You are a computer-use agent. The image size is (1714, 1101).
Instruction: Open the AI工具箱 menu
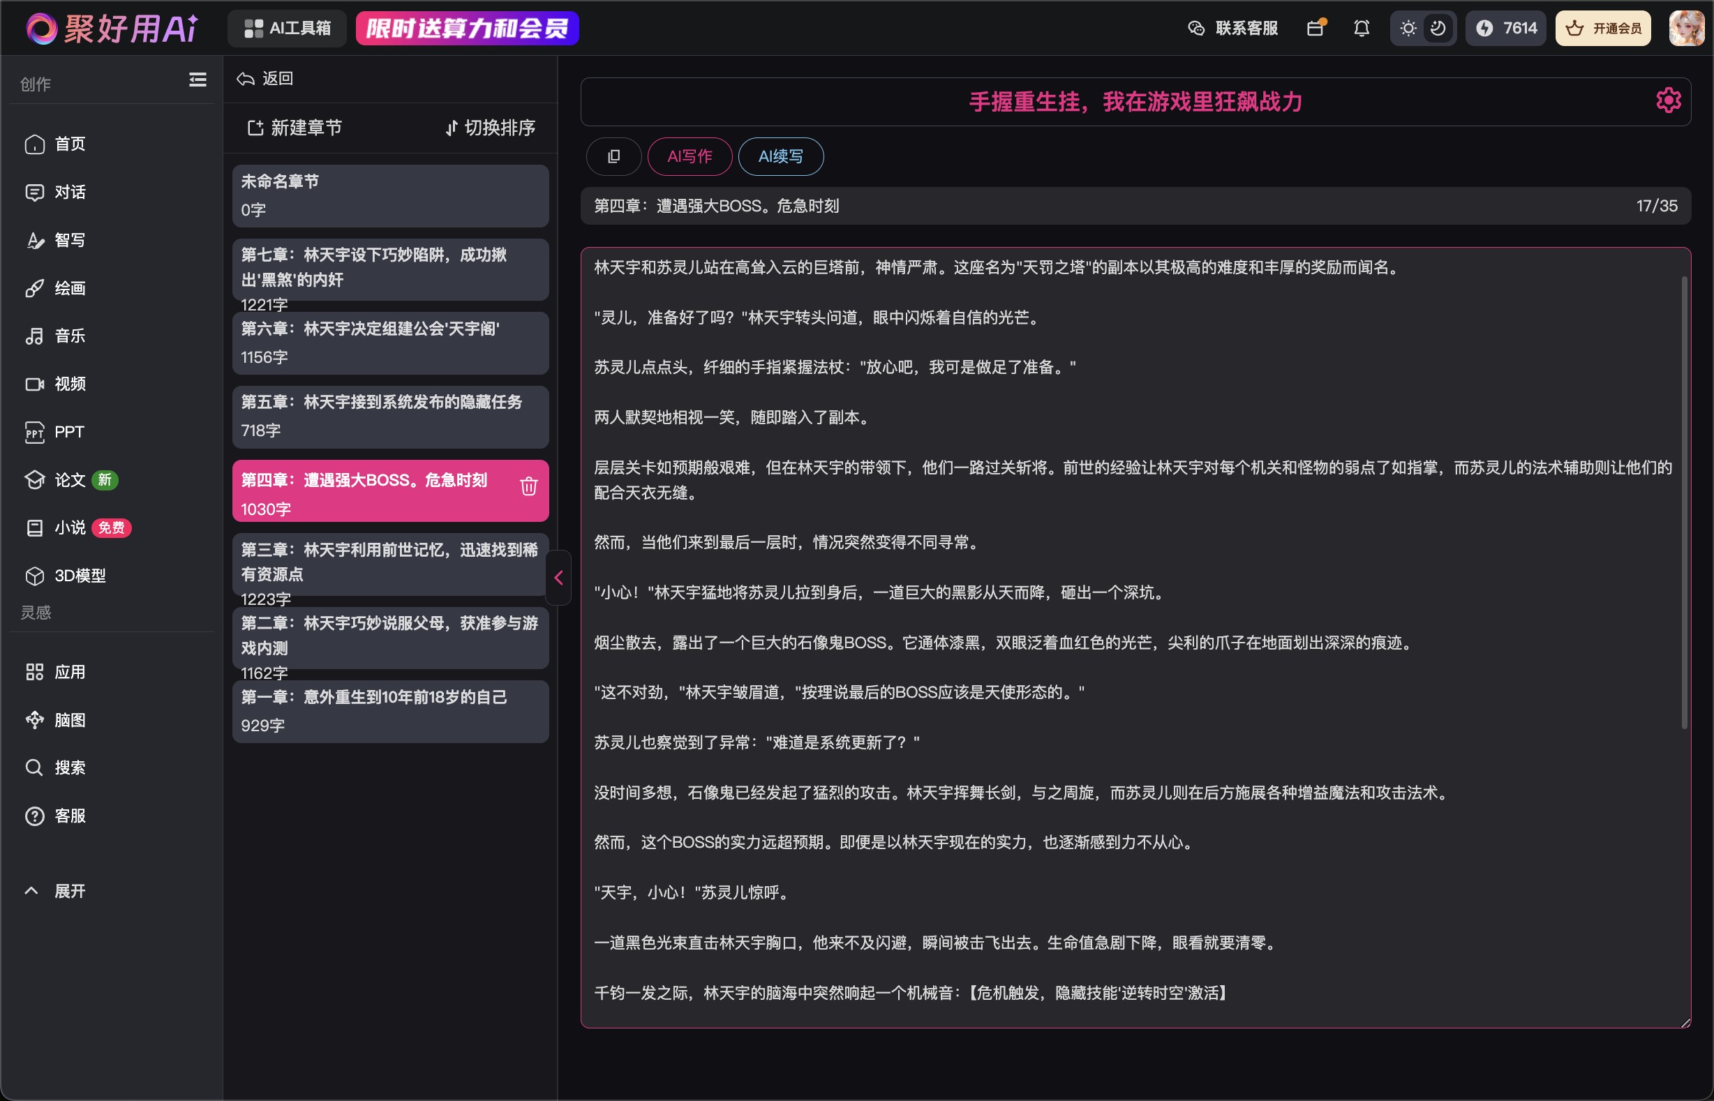(x=288, y=29)
